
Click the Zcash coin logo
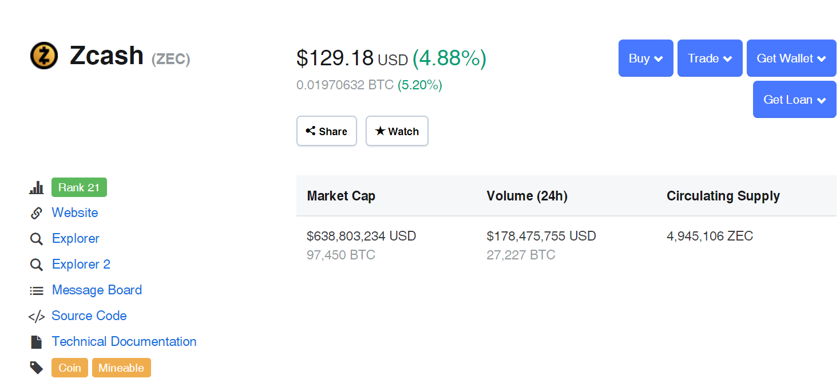click(44, 56)
